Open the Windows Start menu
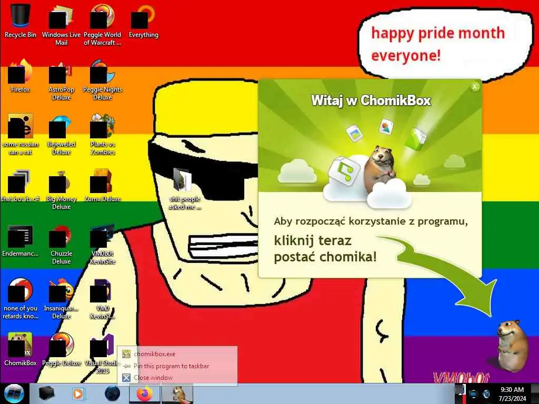Screen dimensions: 539x404 [14, 393]
